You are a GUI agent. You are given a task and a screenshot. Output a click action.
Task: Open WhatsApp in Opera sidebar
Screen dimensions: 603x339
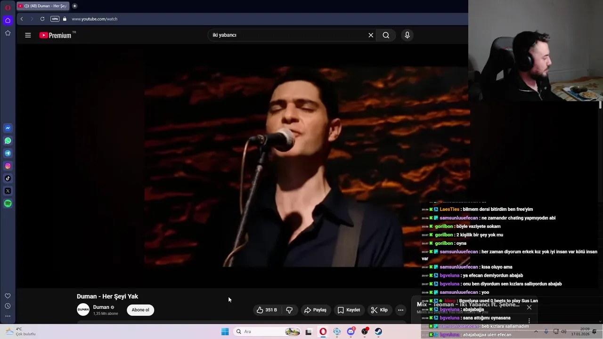point(8,141)
